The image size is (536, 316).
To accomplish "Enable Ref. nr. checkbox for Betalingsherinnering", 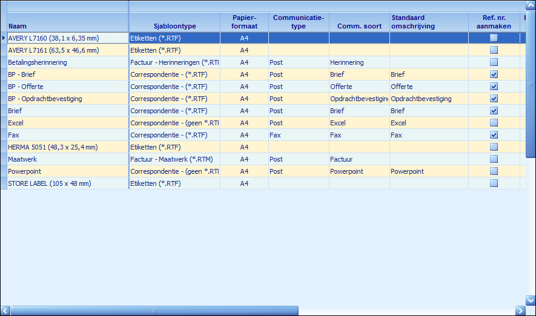I will tap(494, 62).
